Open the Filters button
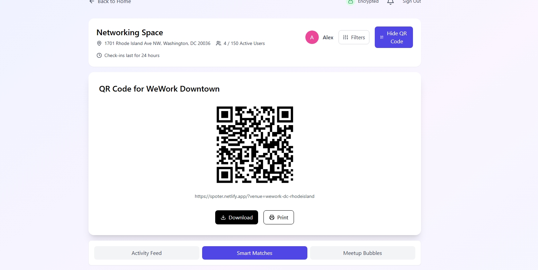The height and width of the screenshot is (270, 538). click(x=354, y=37)
